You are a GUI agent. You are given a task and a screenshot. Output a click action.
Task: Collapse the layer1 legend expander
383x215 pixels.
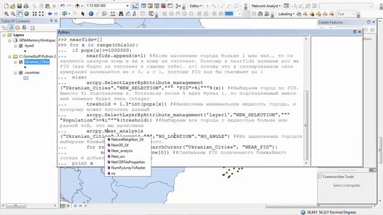tap(16, 46)
